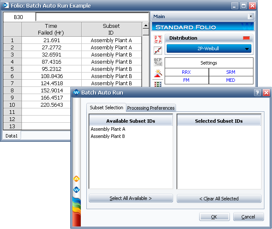Screen dimensions: 272x229
Task: Click the formula bar input field
Action: 92,17
